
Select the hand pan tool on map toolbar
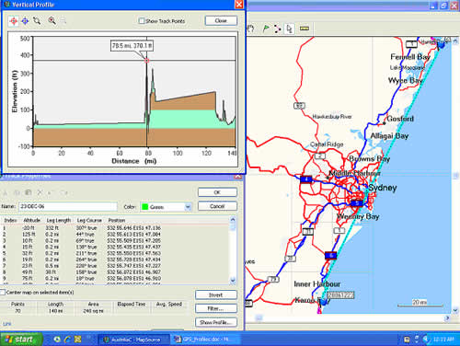pos(251,29)
